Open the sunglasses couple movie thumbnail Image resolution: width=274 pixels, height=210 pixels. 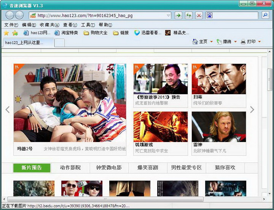[x=82, y=188]
